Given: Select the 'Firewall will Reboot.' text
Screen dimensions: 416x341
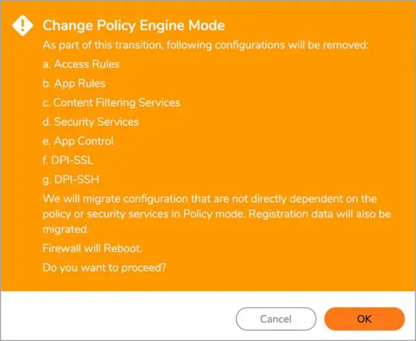Looking at the screenshot, I should click(89, 248).
